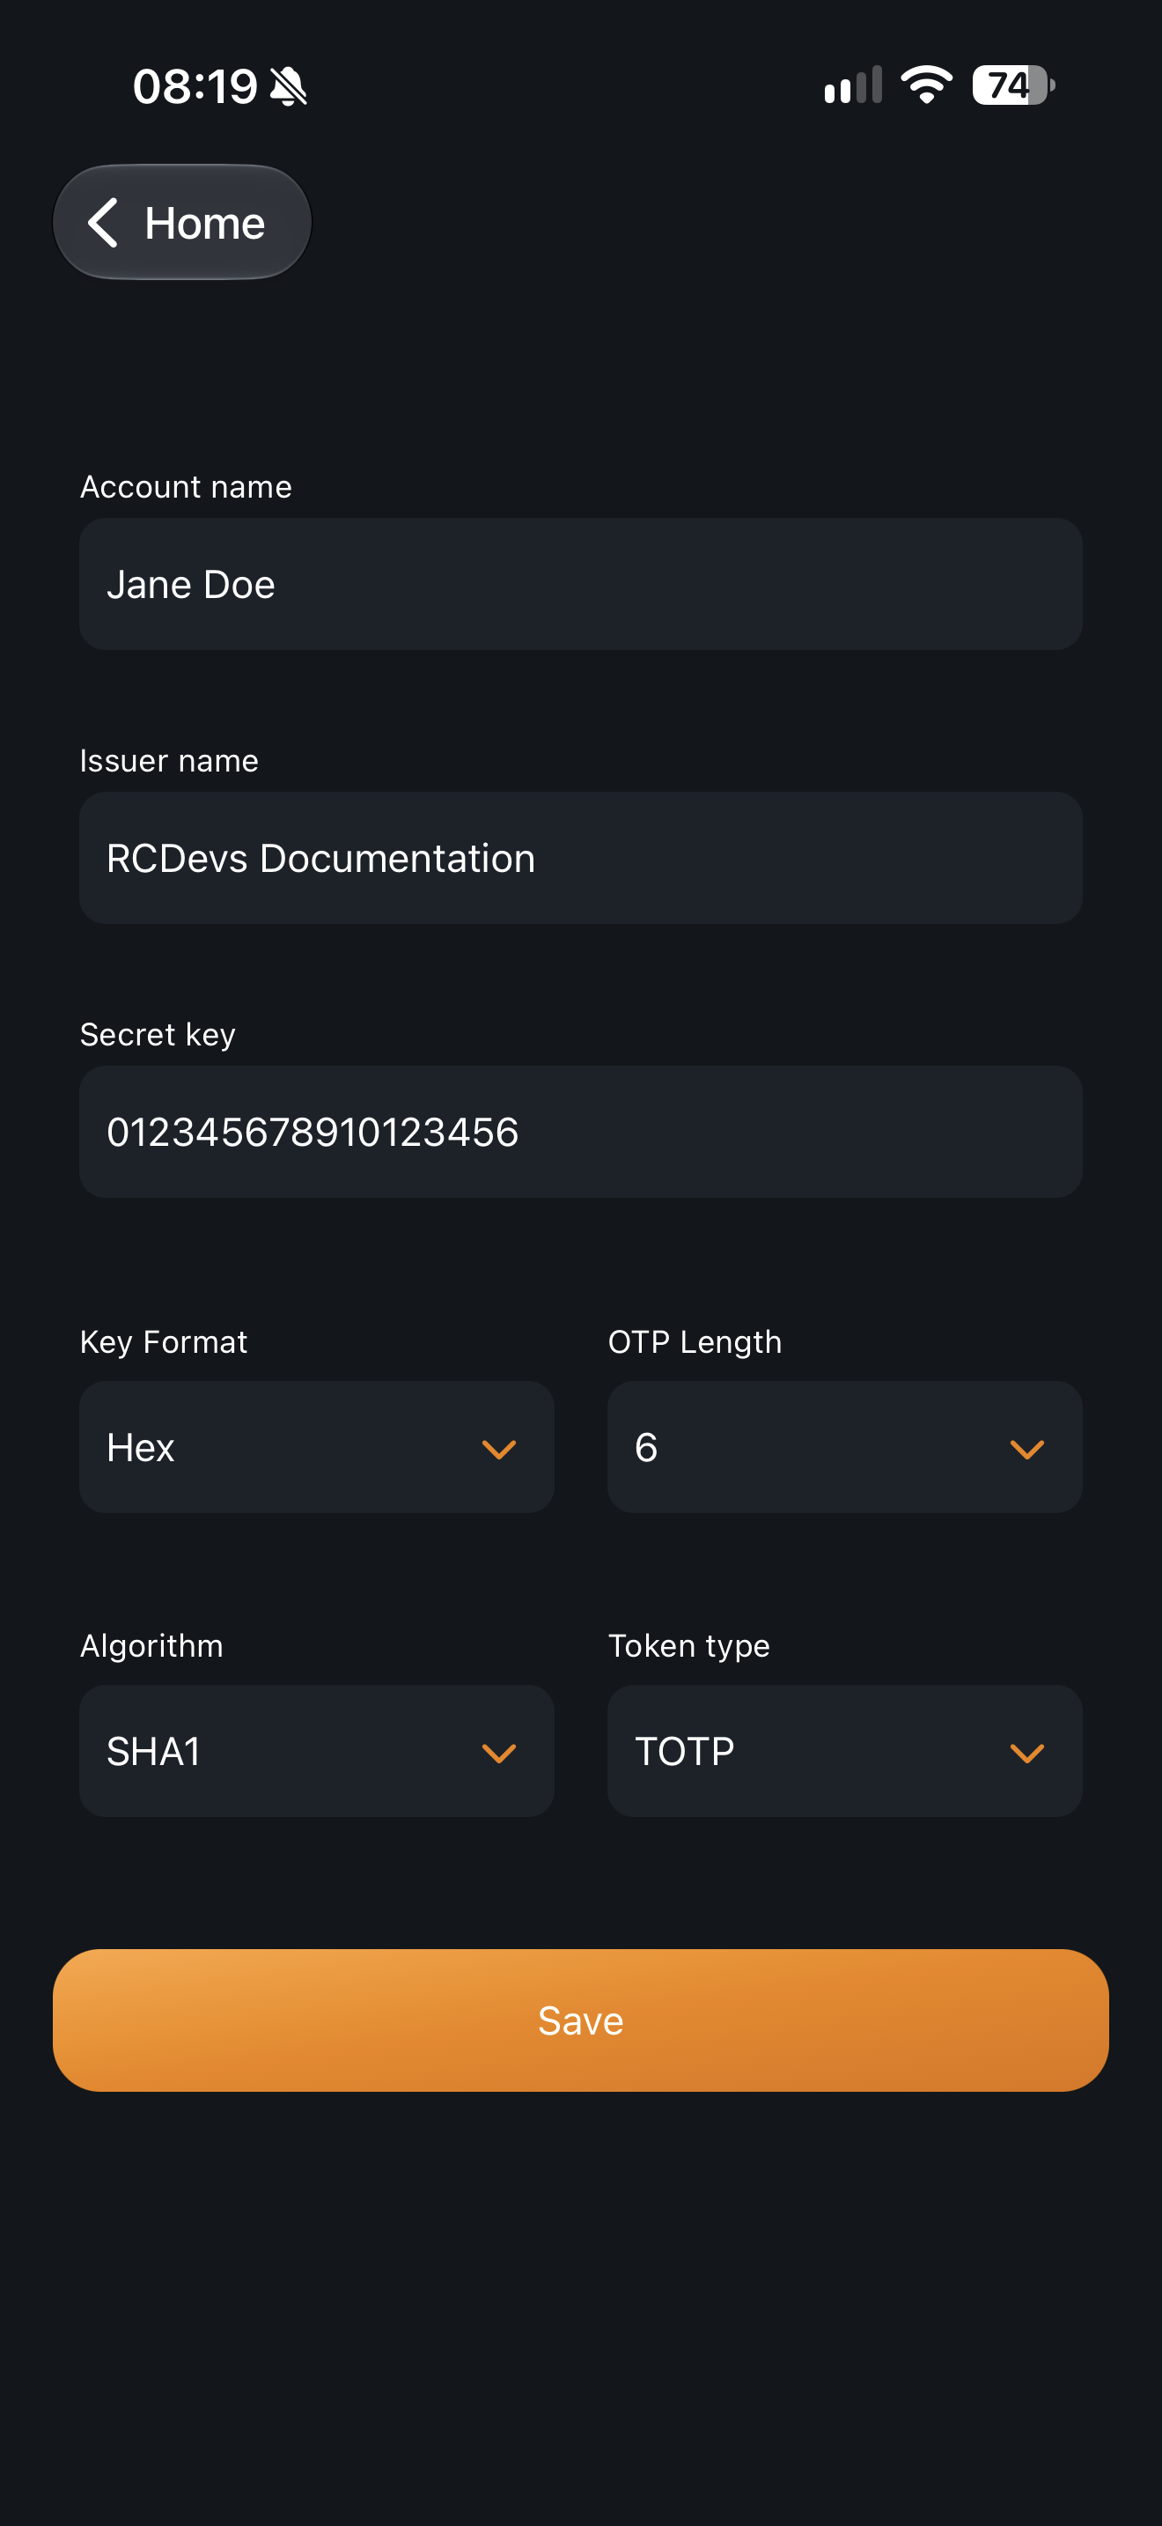Tap the Issuer name label
The width and height of the screenshot is (1162, 2526).
170,760
